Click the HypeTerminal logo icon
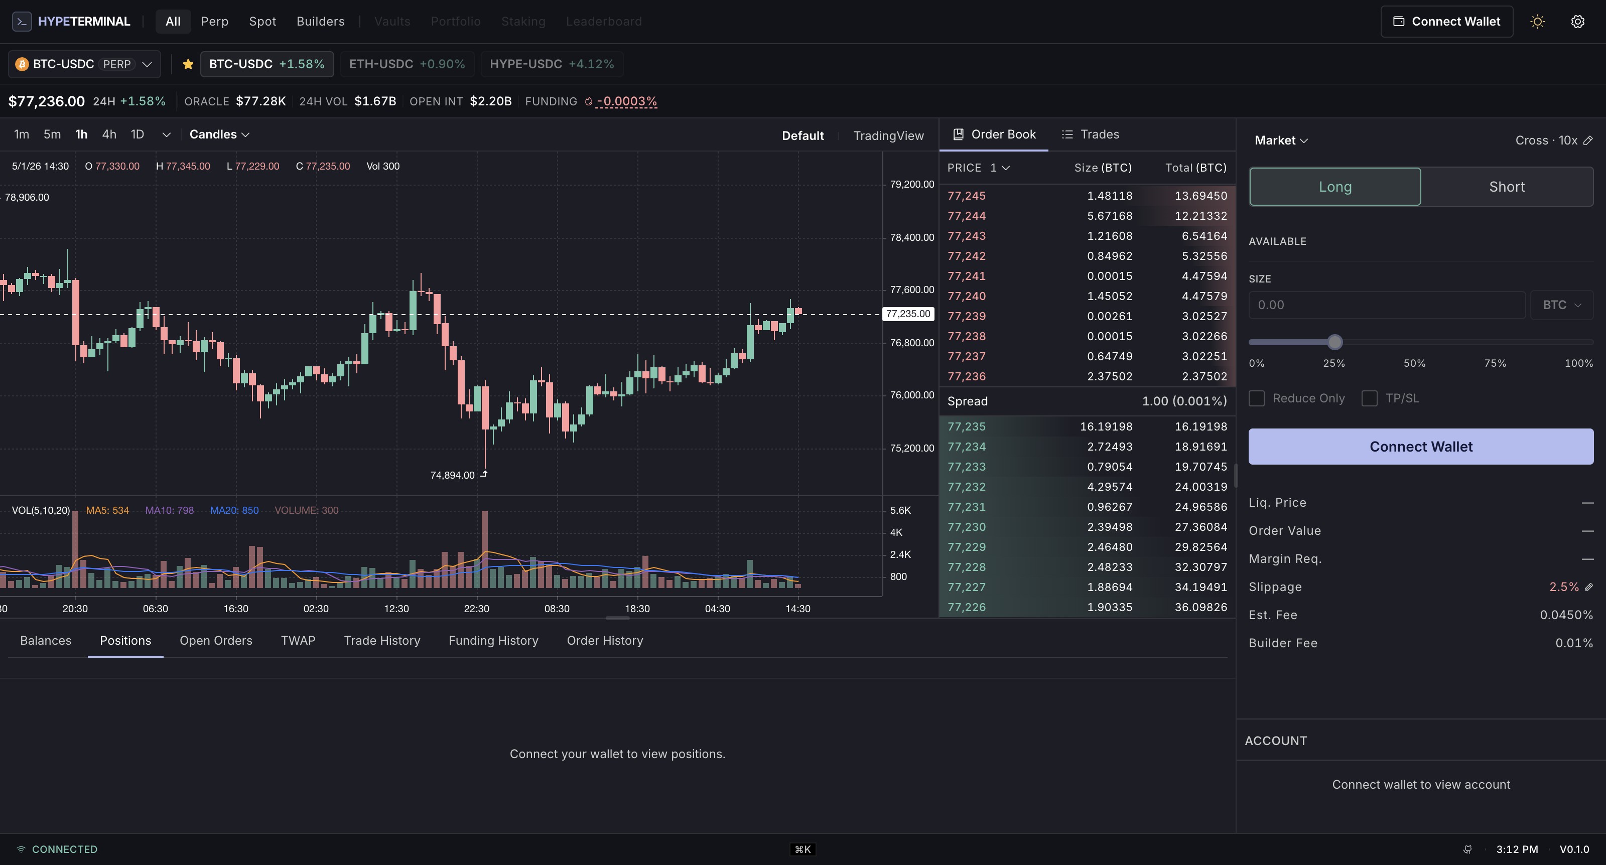 point(22,22)
